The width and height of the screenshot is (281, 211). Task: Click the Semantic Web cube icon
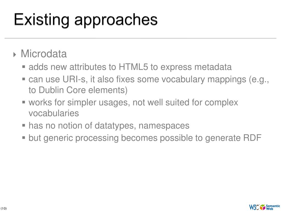[263, 207]
